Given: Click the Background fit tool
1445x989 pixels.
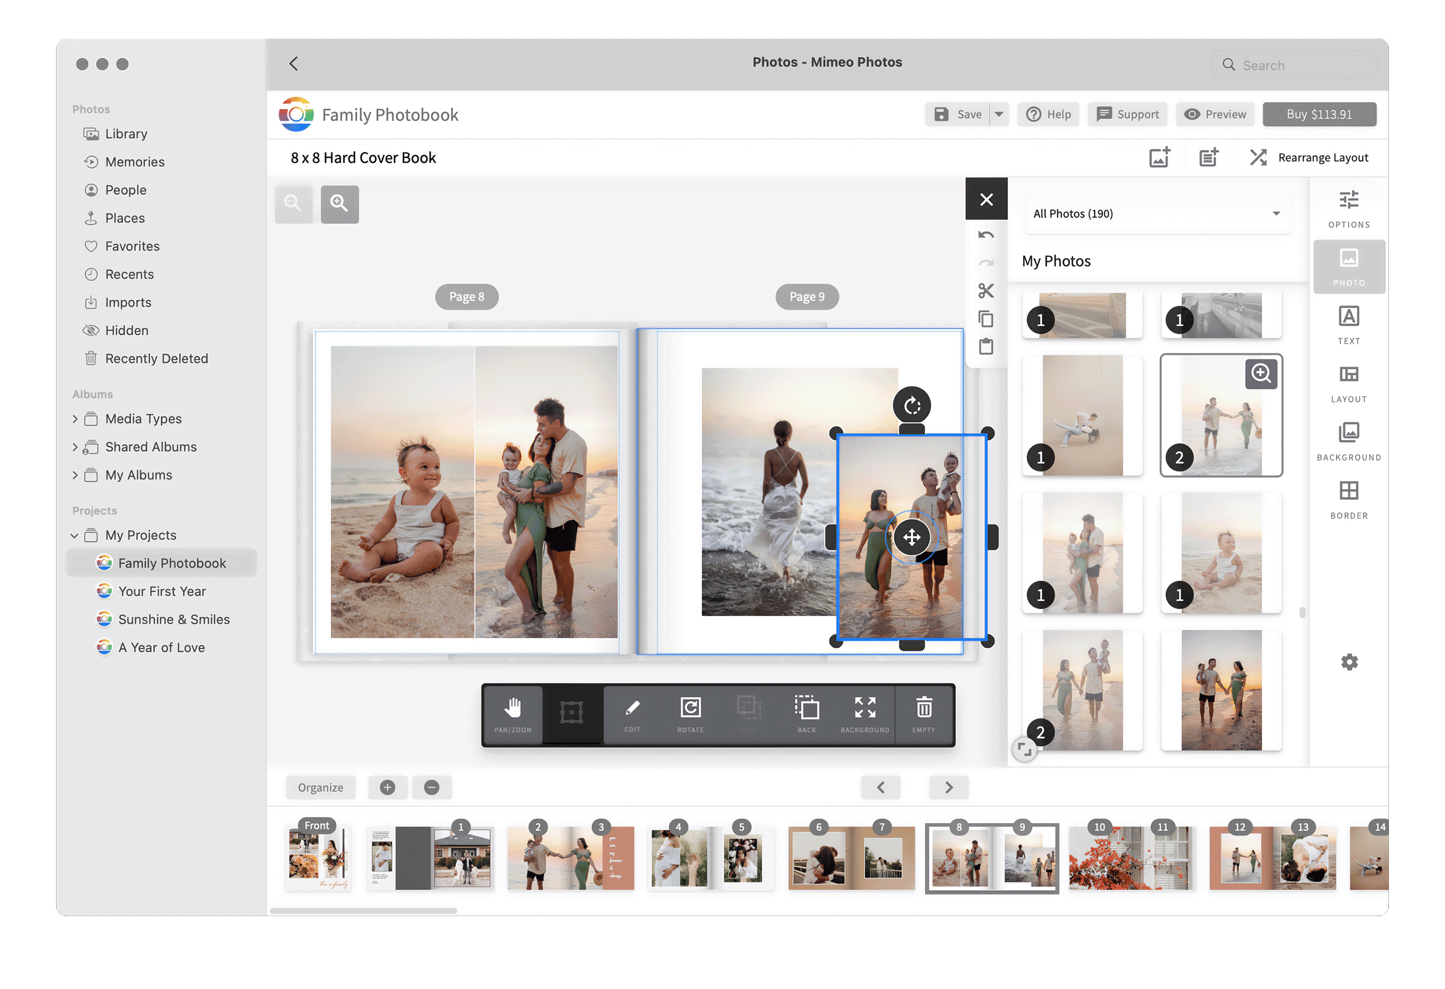Looking at the screenshot, I should [x=864, y=715].
